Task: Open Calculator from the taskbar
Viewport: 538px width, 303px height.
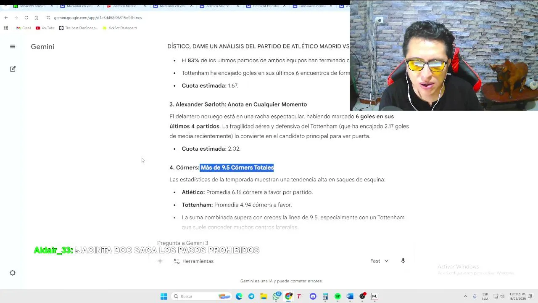Action: point(325,296)
